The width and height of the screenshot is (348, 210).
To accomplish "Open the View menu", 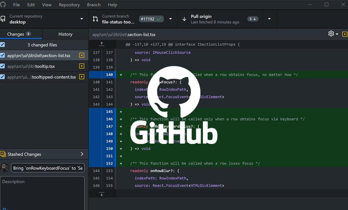I will (47, 5).
